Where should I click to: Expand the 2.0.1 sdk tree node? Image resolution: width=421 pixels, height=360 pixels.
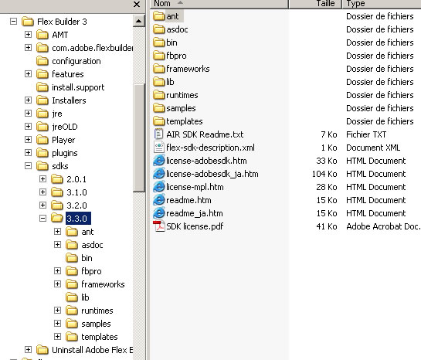[42, 178]
